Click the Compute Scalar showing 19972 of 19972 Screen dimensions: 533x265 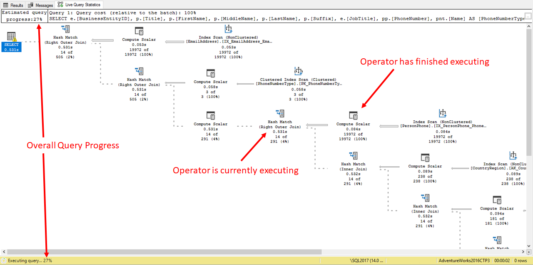tap(139, 31)
